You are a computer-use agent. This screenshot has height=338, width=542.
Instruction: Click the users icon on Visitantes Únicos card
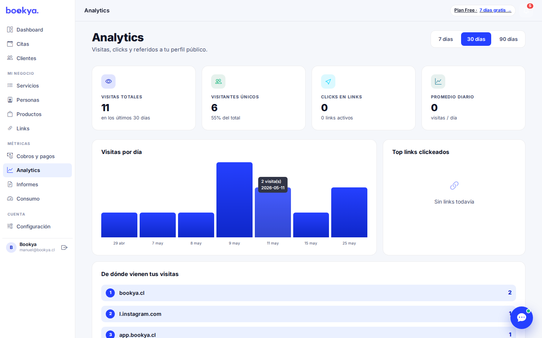pyautogui.click(x=218, y=81)
